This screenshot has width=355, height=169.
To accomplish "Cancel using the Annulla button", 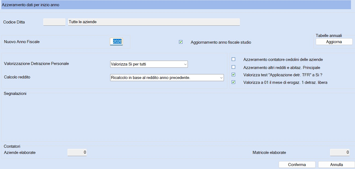I will [337, 165].
